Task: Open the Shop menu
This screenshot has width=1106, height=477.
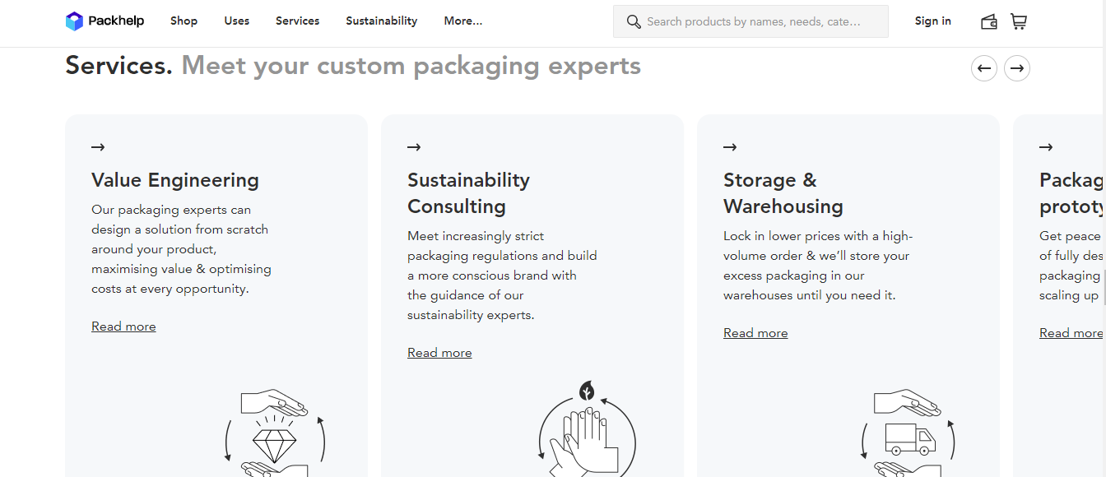Action: [x=184, y=21]
